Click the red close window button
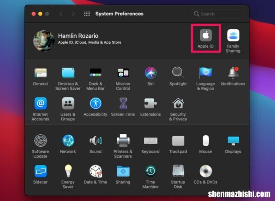This screenshot has height=201, width=275. tap(33, 14)
